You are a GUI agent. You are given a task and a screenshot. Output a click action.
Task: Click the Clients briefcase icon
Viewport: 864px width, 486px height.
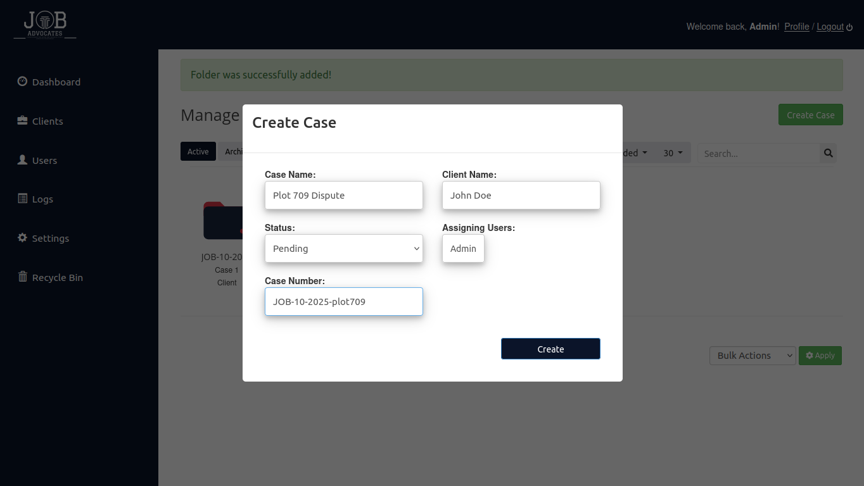[22, 121]
